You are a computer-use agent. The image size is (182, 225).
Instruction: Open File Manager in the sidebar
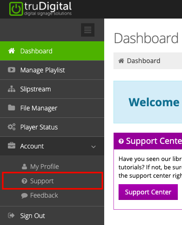52,108
